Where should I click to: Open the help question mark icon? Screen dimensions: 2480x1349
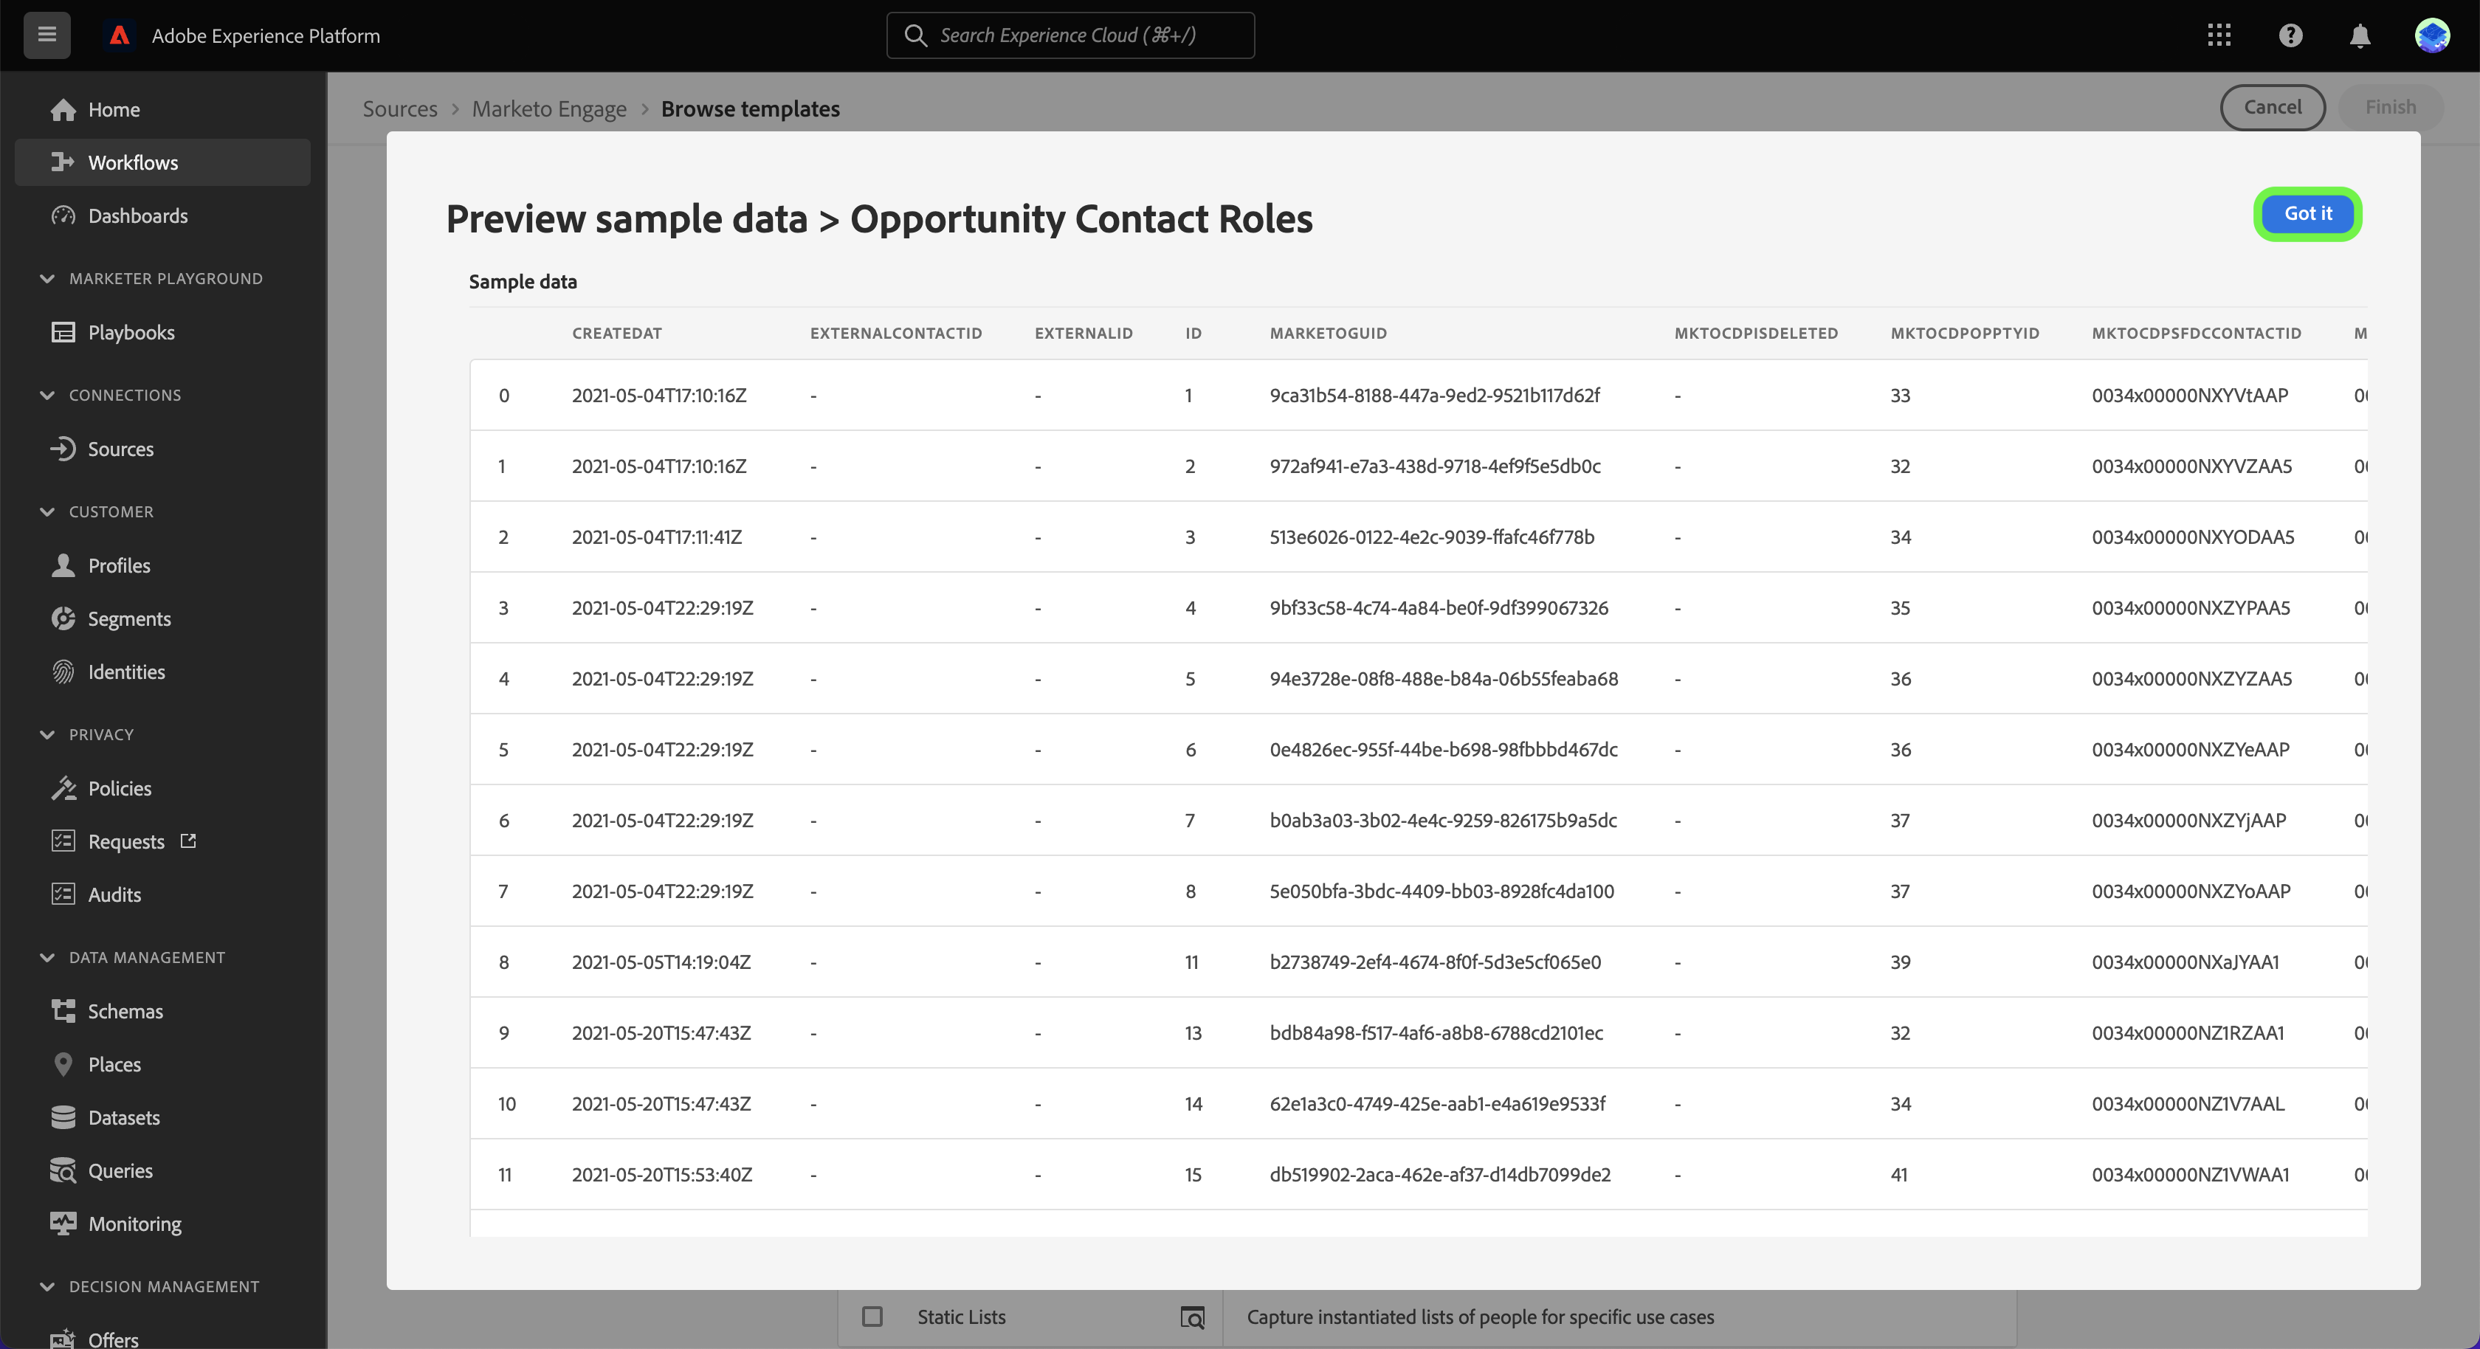tap(2290, 35)
